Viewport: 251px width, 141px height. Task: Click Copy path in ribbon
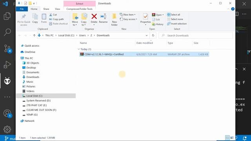56,19
